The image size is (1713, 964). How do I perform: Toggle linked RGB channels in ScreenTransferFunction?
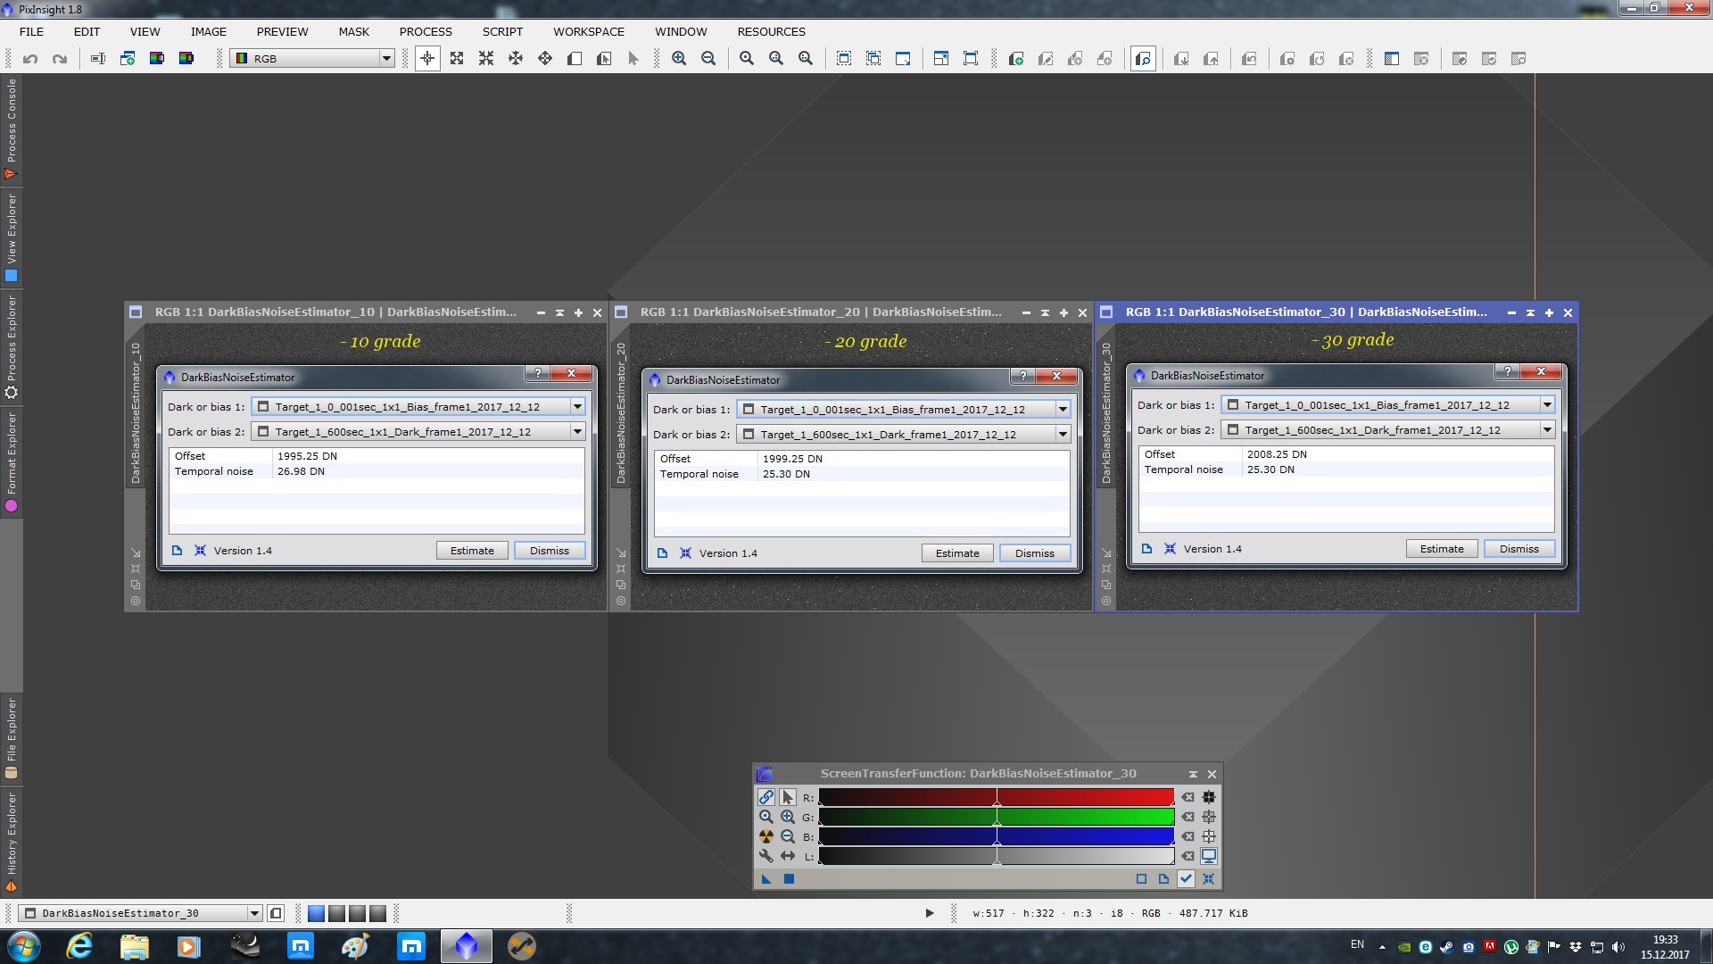click(766, 797)
